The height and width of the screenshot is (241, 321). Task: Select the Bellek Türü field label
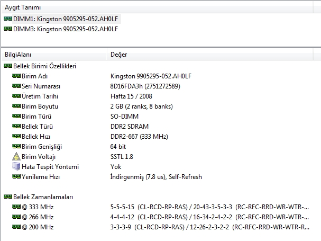click(x=37, y=127)
